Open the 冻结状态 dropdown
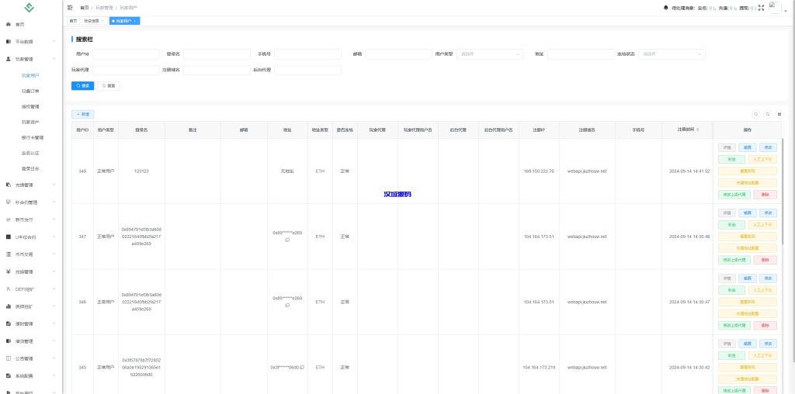 [x=672, y=54]
